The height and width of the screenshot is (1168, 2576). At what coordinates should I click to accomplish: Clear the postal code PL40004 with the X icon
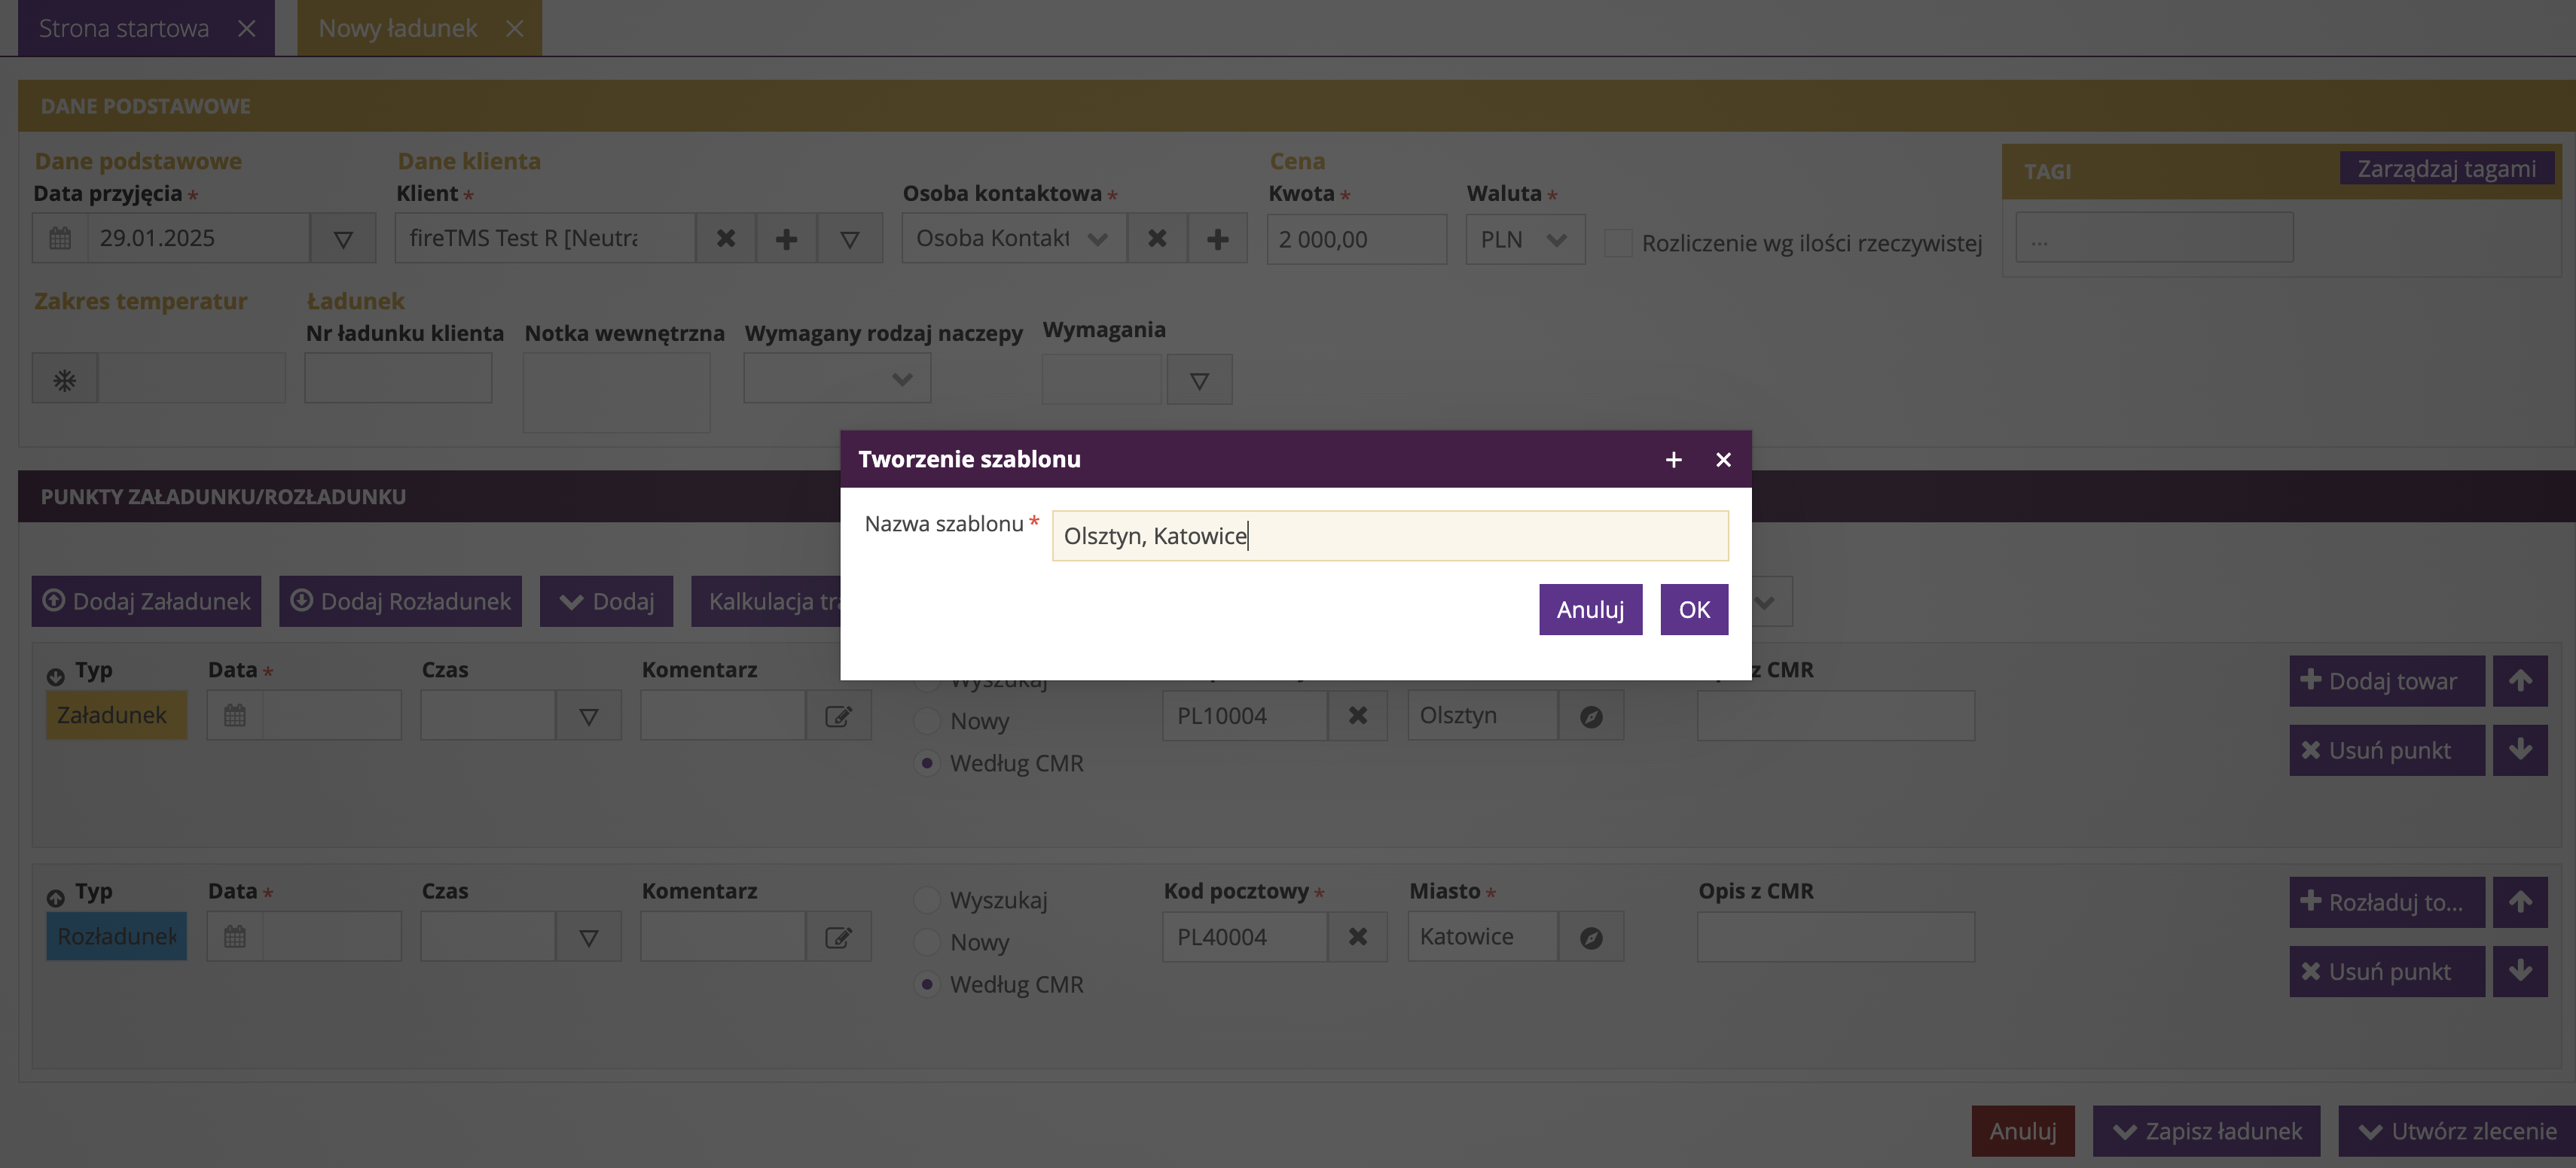tap(1357, 937)
